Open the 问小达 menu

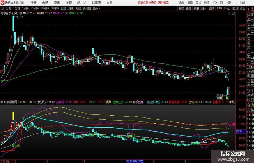[x=82, y=3]
